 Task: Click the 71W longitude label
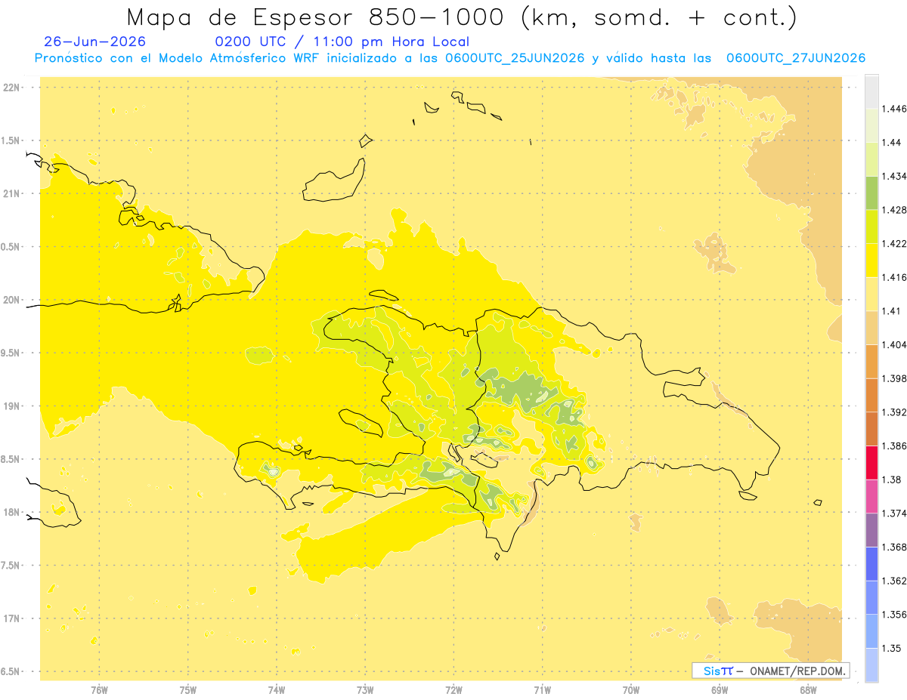point(542,690)
